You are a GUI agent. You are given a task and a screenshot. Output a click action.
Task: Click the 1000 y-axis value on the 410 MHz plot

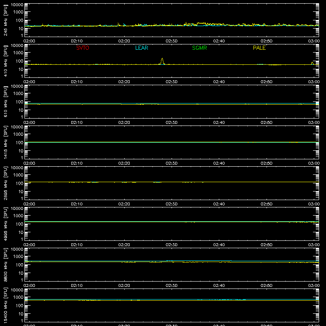click(18, 53)
